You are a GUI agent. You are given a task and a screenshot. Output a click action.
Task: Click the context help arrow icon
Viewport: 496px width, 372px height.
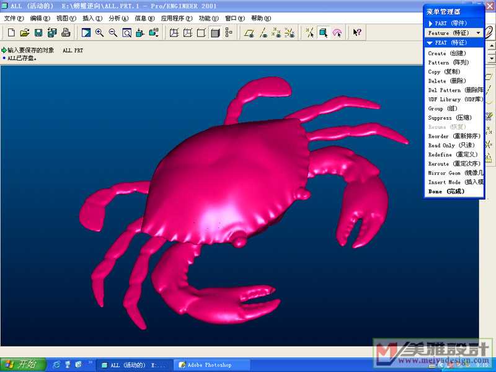pos(357,32)
